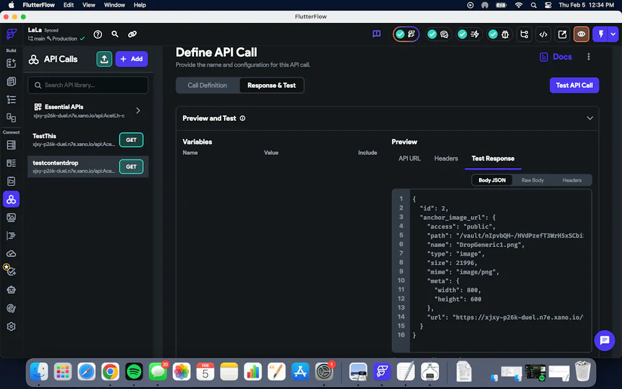Click the import API upload icon
This screenshot has height=389, width=622.
tap(104, 59)
